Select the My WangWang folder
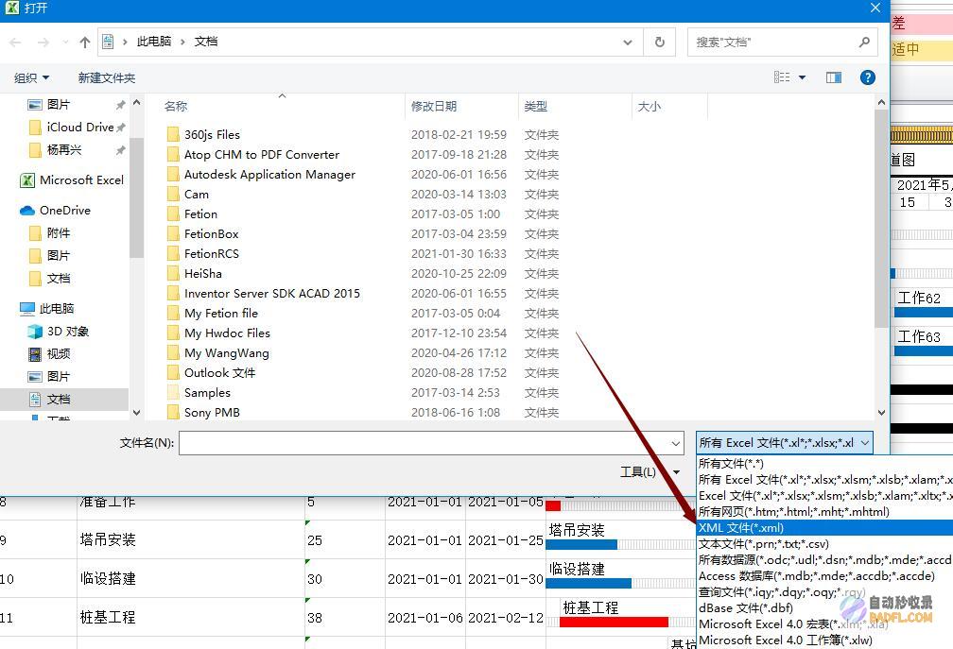 click(x=227, y=352)
